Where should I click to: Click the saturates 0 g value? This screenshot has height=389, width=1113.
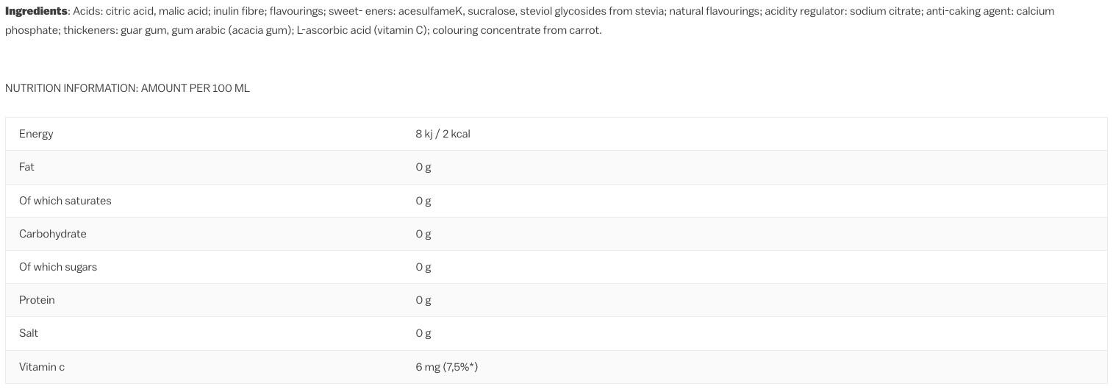[x=423, y=201]
